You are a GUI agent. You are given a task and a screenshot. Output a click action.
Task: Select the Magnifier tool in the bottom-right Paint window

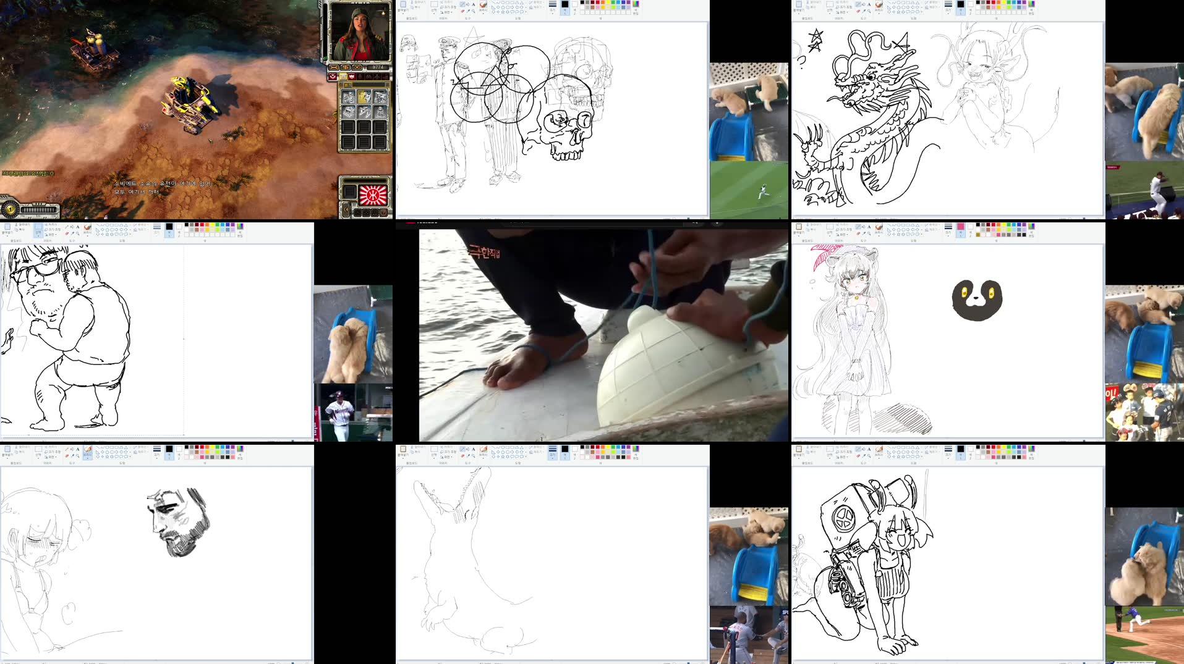coord(869,455)
